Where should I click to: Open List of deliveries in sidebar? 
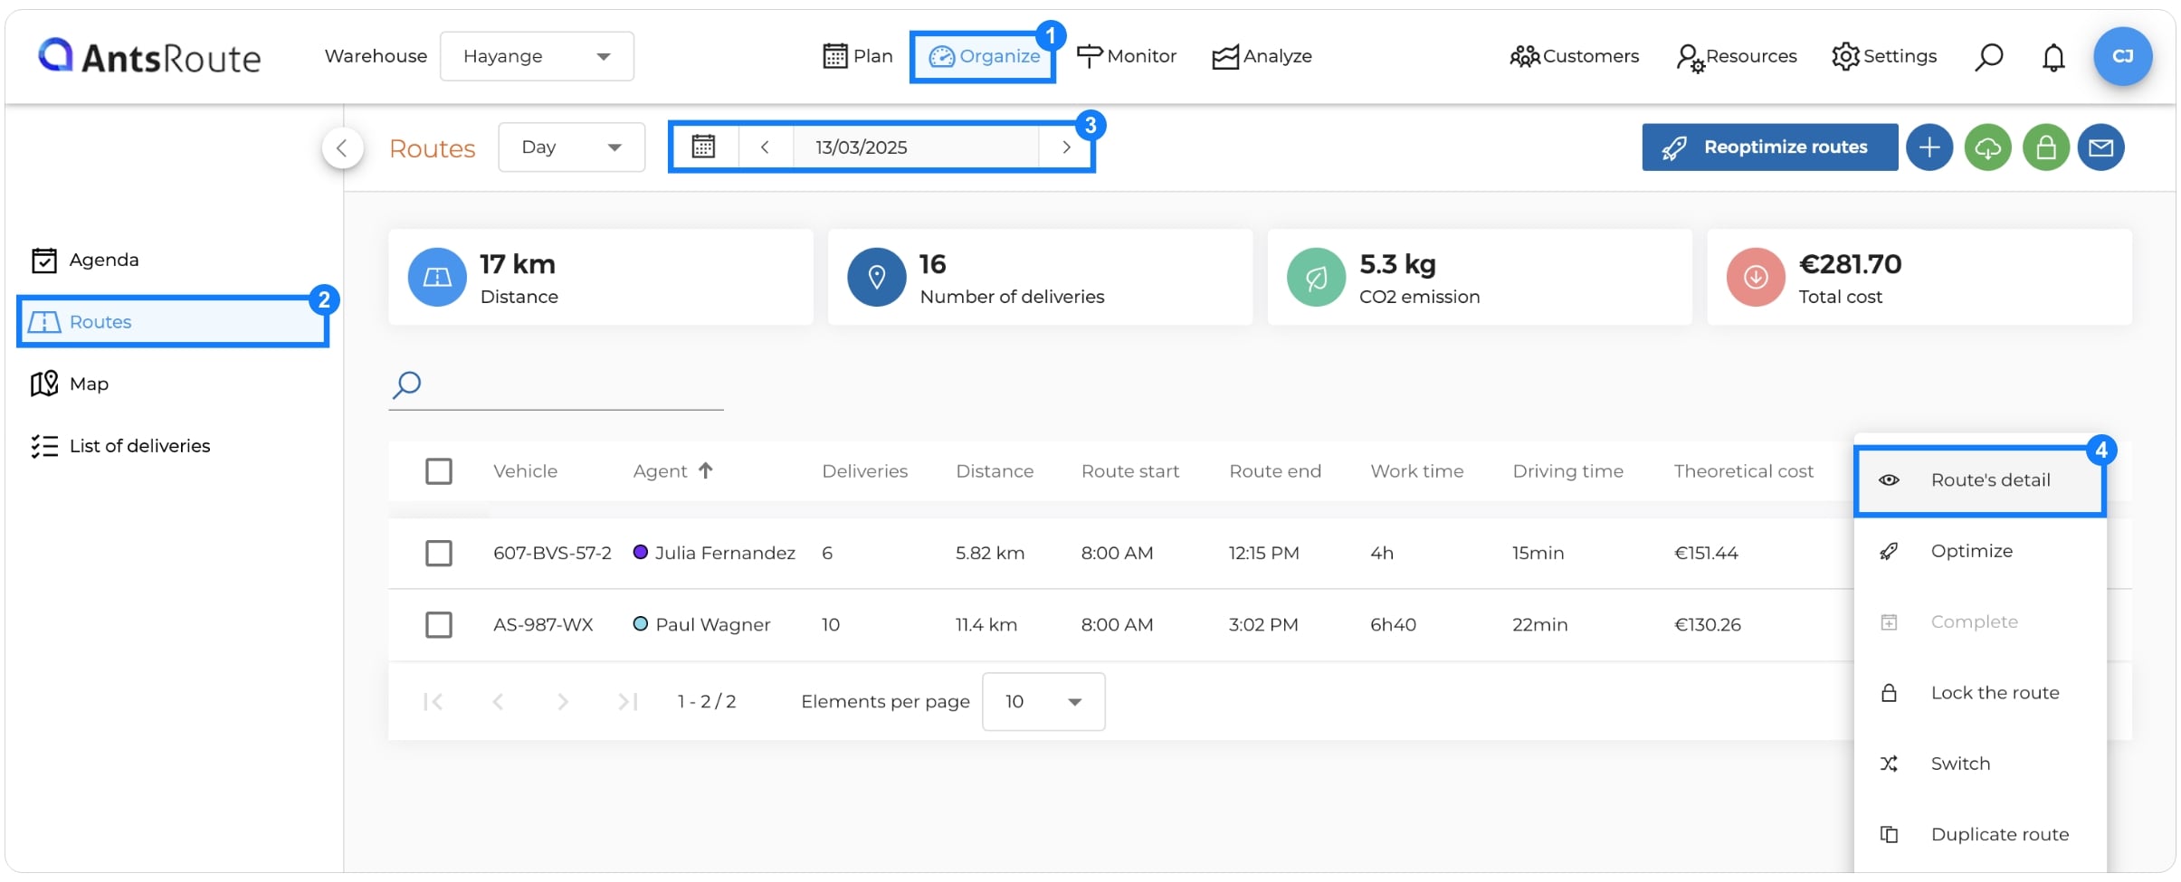(x=120, y=446)
